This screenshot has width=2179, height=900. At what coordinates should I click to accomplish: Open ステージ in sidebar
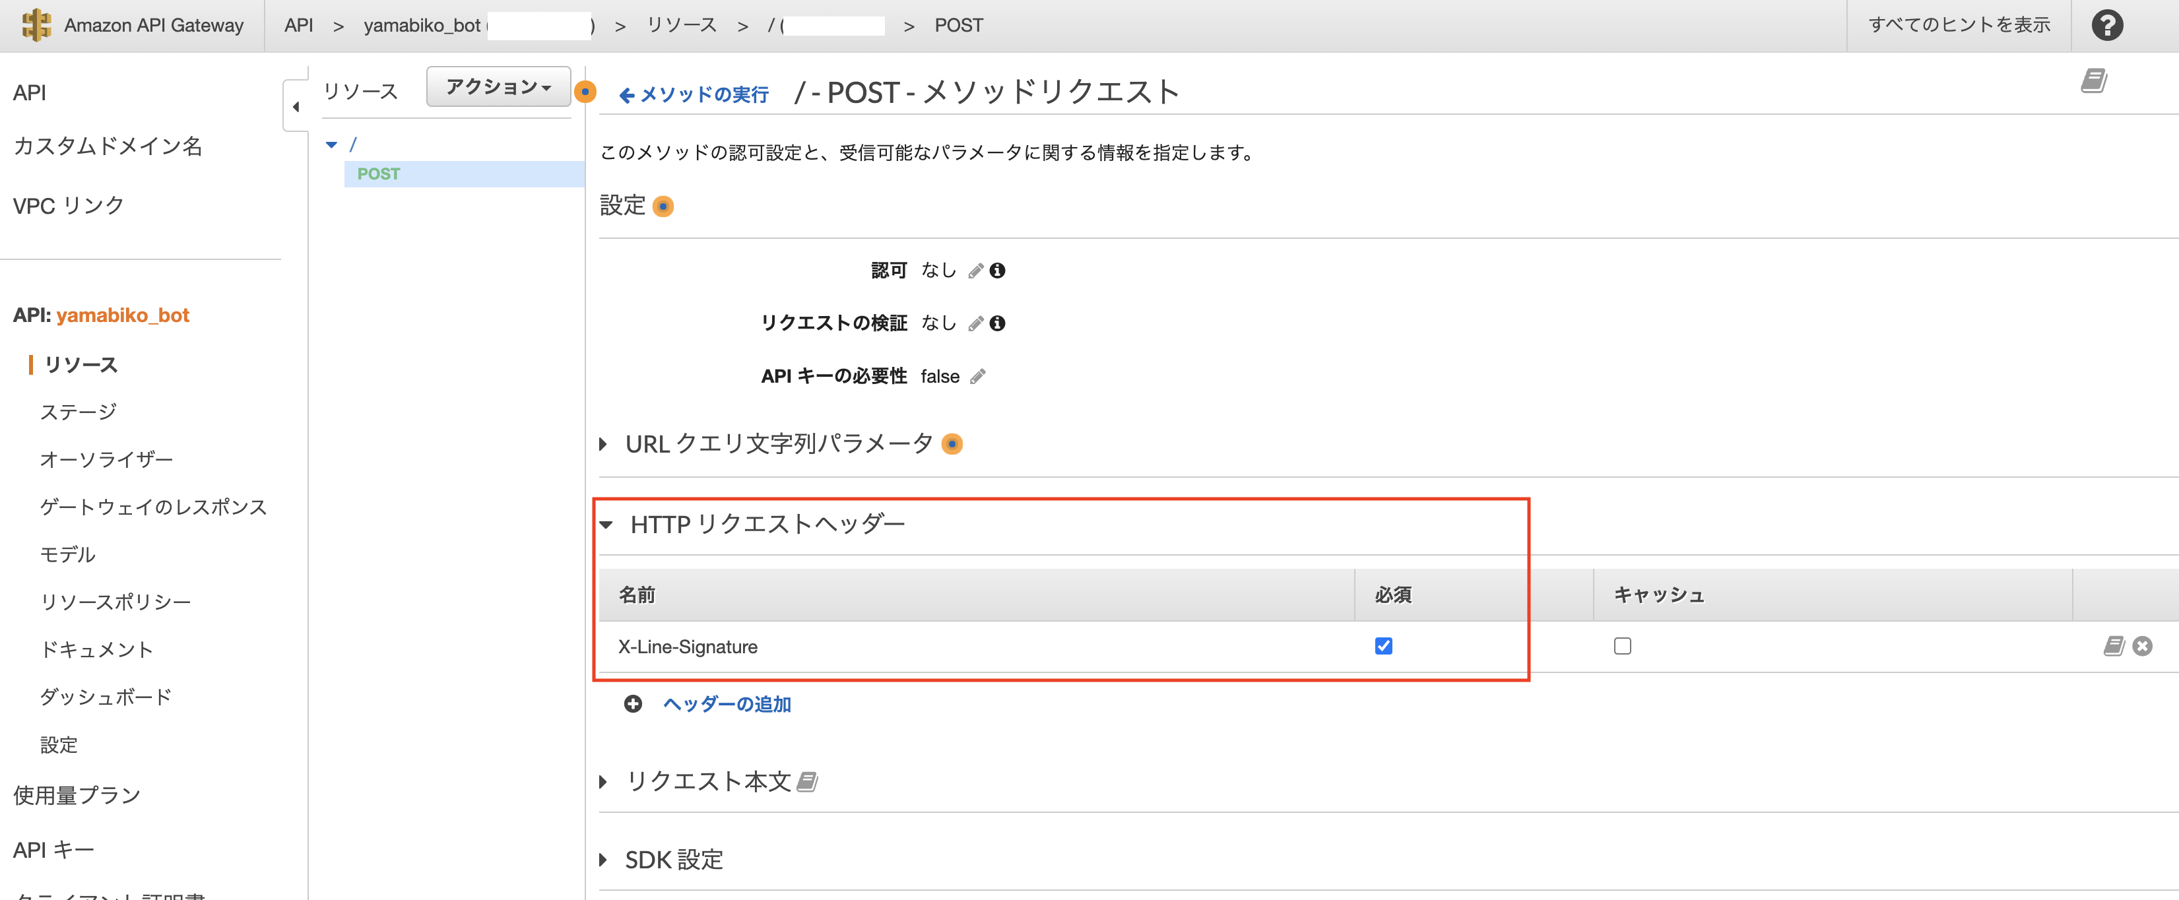(x=78, y=412)
